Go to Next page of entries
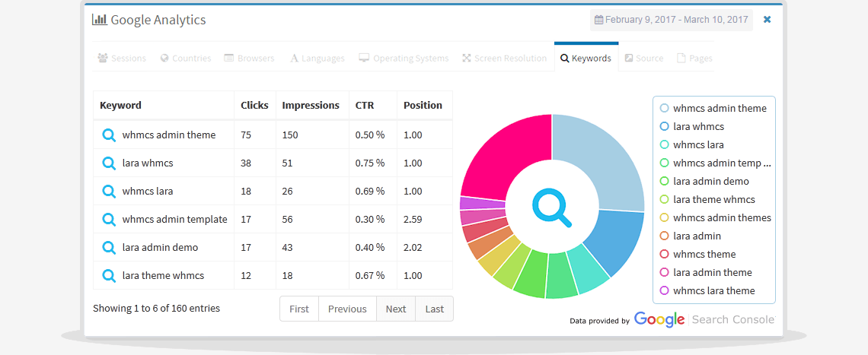 pos(396,309)
